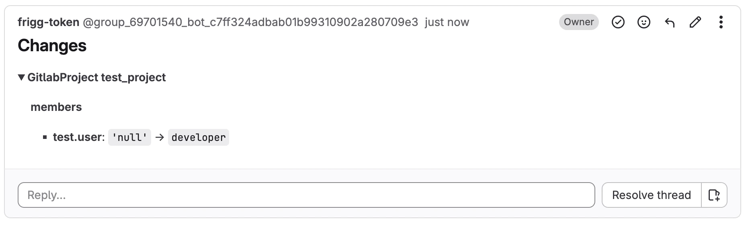Edit comment with the pencil icon
This screenshot has height=225, width=746.
[x=695, y=22]
